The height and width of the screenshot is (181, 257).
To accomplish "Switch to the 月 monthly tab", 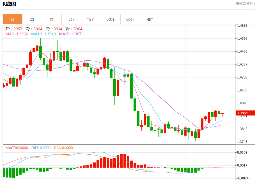I will tap(52, 19).
